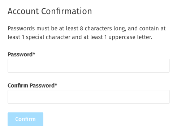This screenshot has width=181, height=133.
Task: Select the Account Confirmation heading
Action: tap(50, 11)
